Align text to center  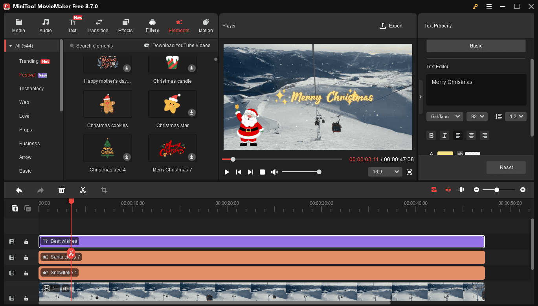[471, 135]
